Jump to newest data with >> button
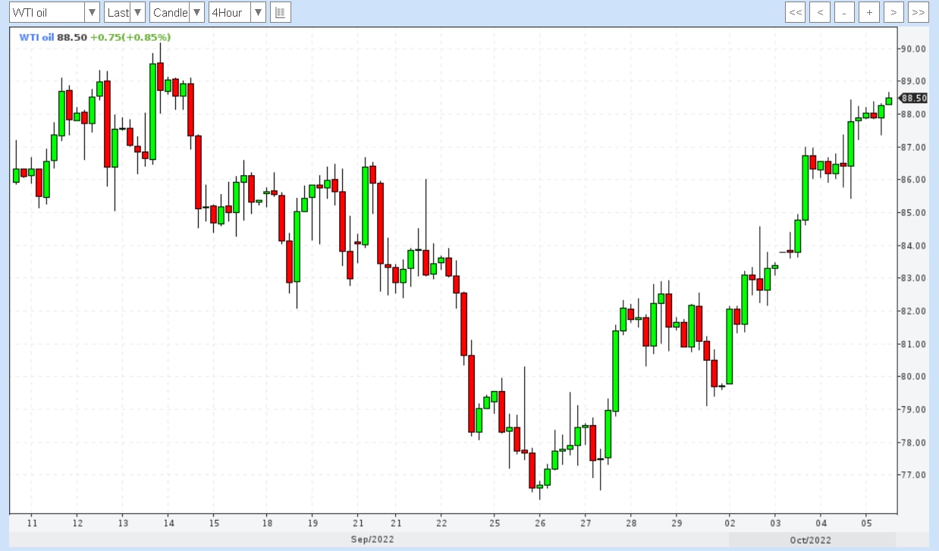The image size is (939, 551). point(918,12)
